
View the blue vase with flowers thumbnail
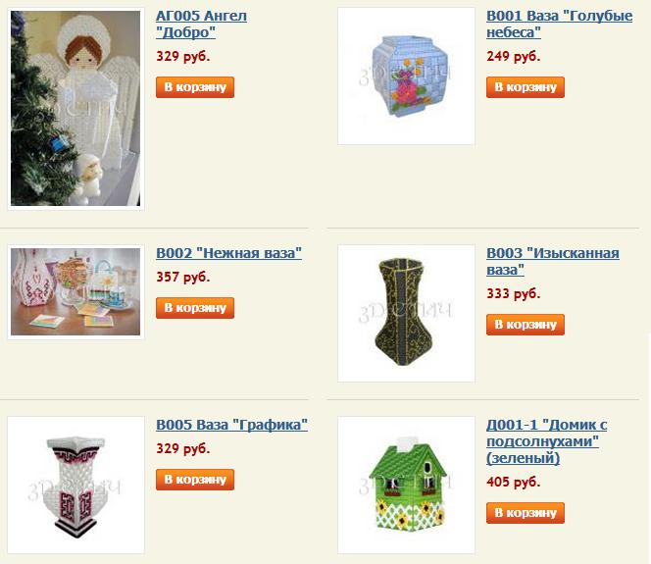click(406, 76)
